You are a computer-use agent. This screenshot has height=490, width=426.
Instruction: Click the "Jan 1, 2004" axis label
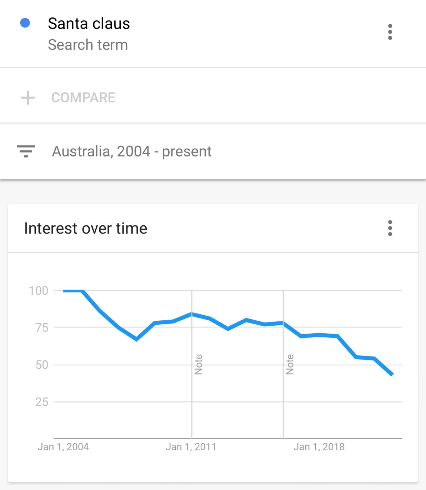[63, 447]
